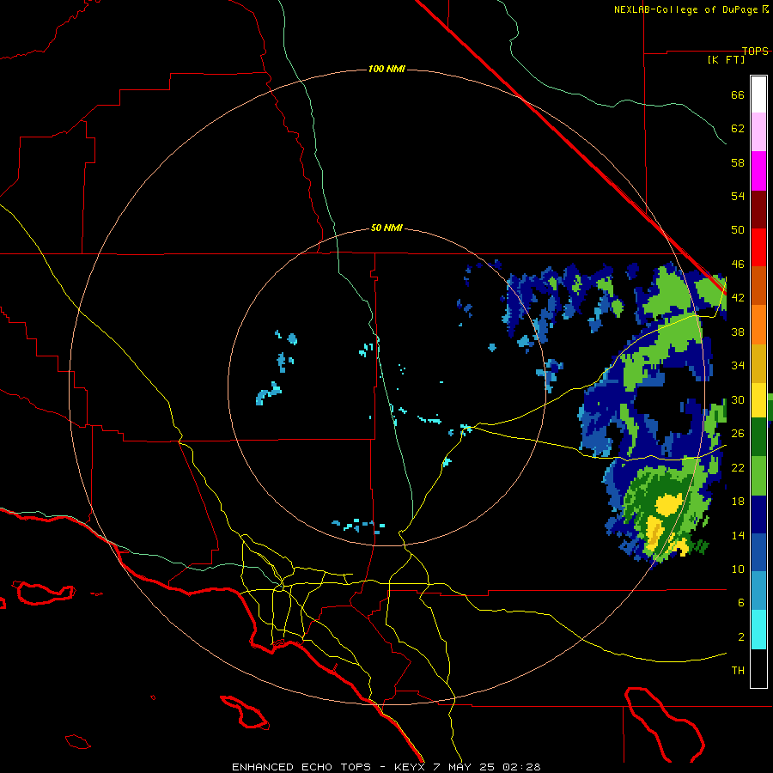Click the "30" legend value
The width and height of the screenshot is (773, 773).
738,399
